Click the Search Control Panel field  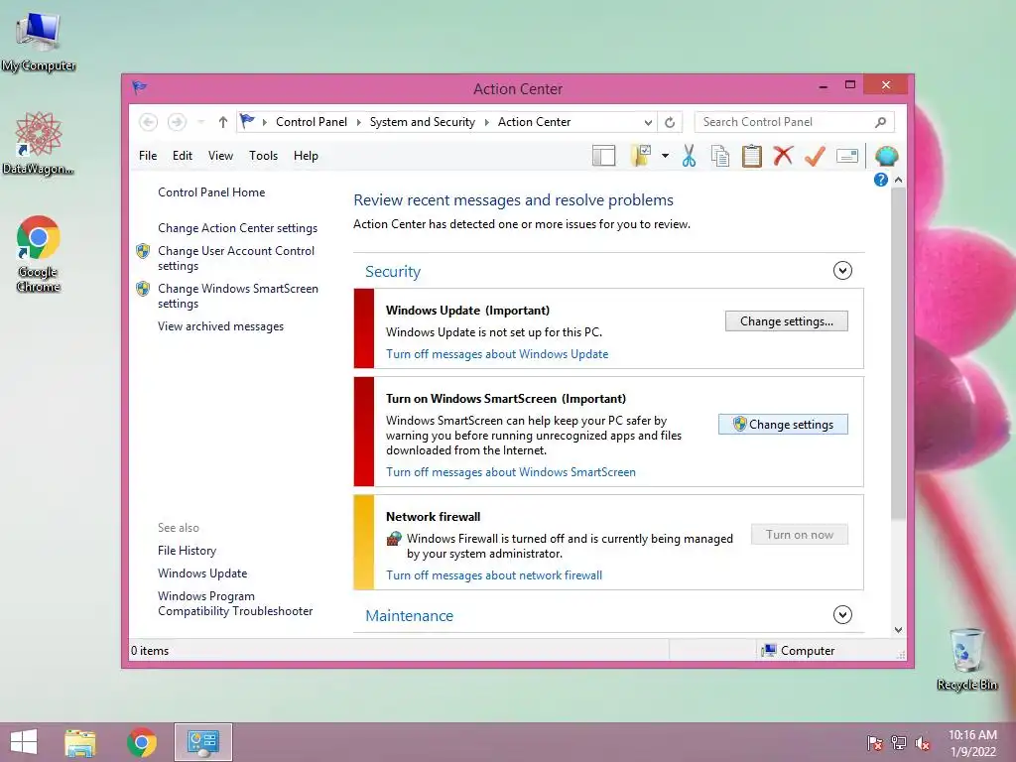(794, 122)
